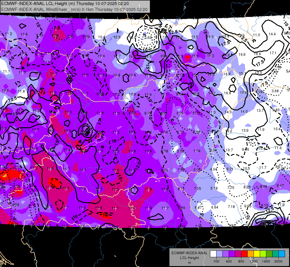Select the vivid violet legend swatch
Image resolution: width=290 pixels, height=267 pixels.
(x=232, y=254)
